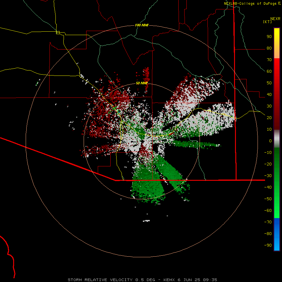Screen dimensions: 282x282
Task: Click the 20 value on velocity scale
Action: click(269, 118)
